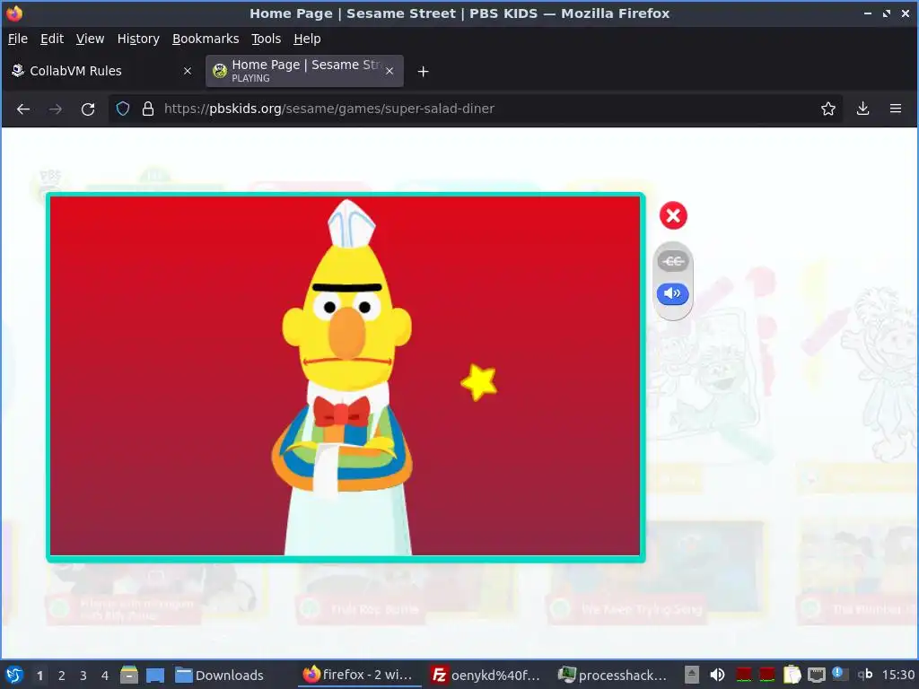
Task: Open the qBittorrent tray icon
Action: 864,675
